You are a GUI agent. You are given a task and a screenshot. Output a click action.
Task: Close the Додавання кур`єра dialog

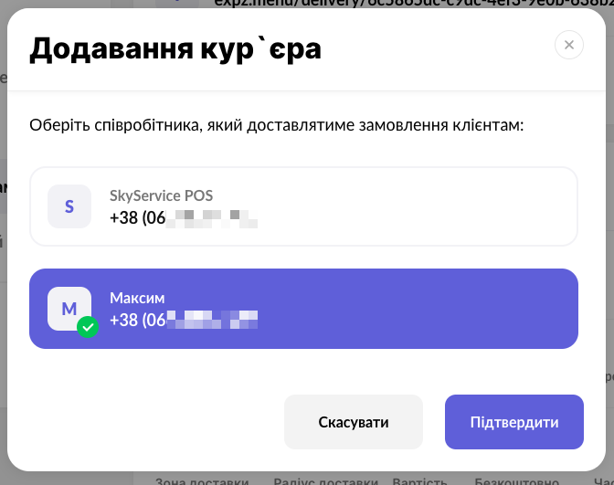tap(568, 45)
